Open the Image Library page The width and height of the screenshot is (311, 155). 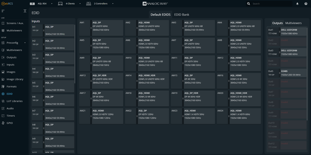click(15, 79)
